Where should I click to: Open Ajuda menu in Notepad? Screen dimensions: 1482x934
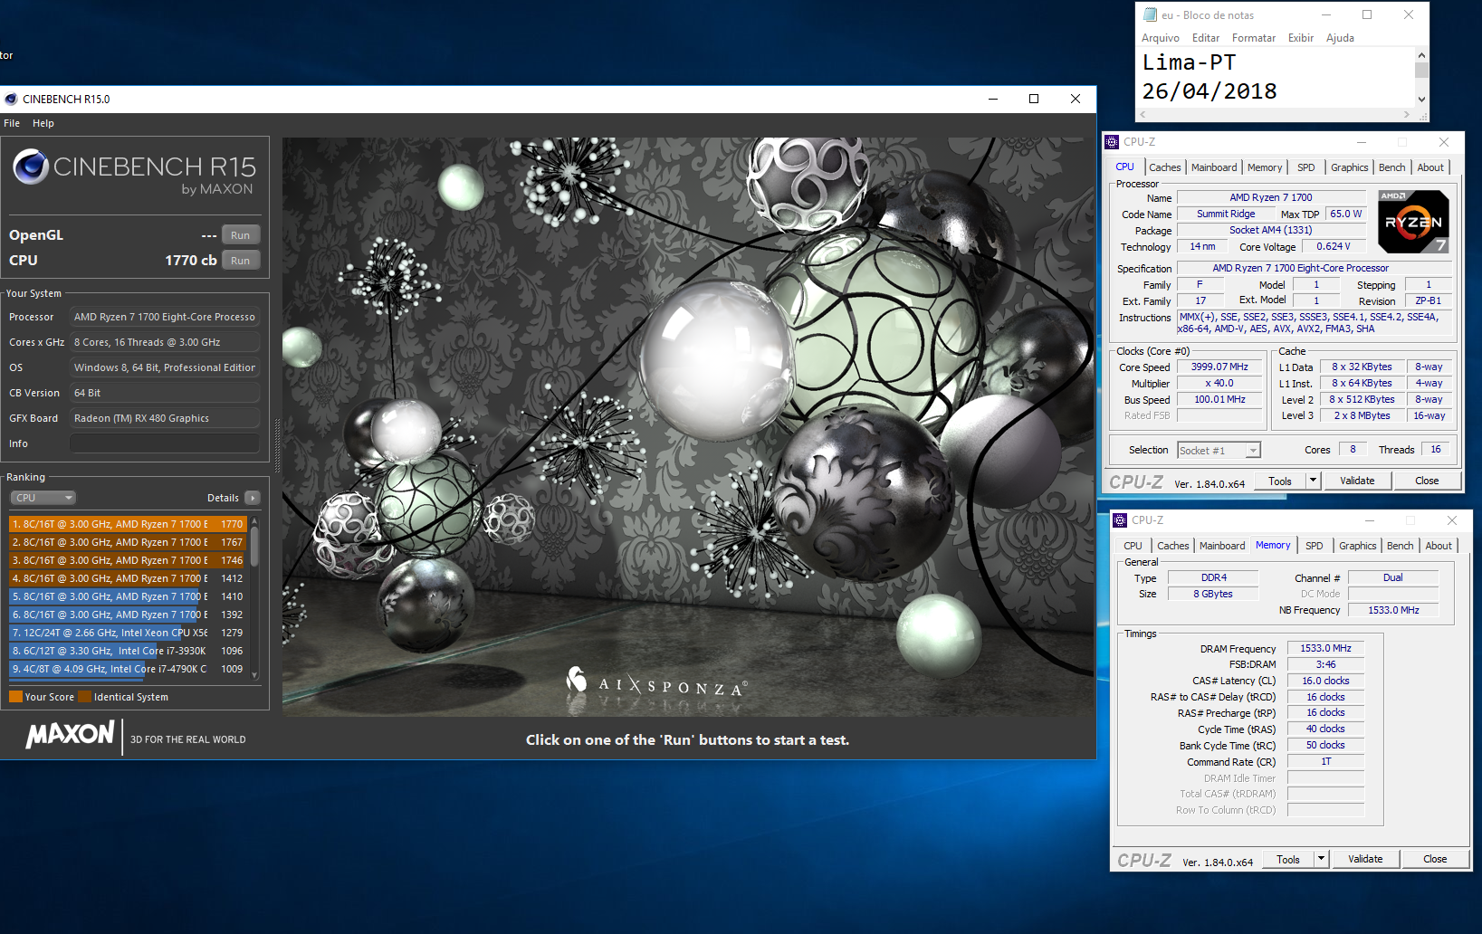1340,38
